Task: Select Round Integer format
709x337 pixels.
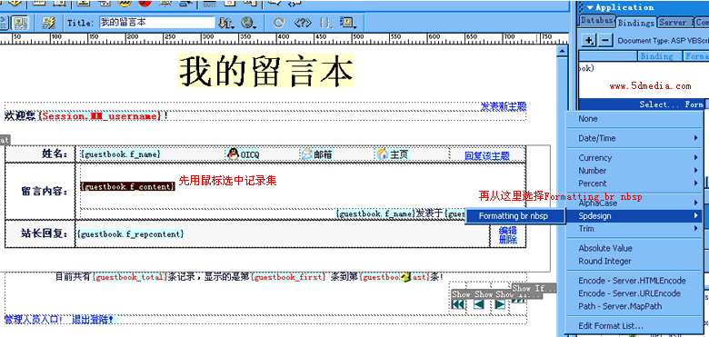Action: [x=634, y=261]
